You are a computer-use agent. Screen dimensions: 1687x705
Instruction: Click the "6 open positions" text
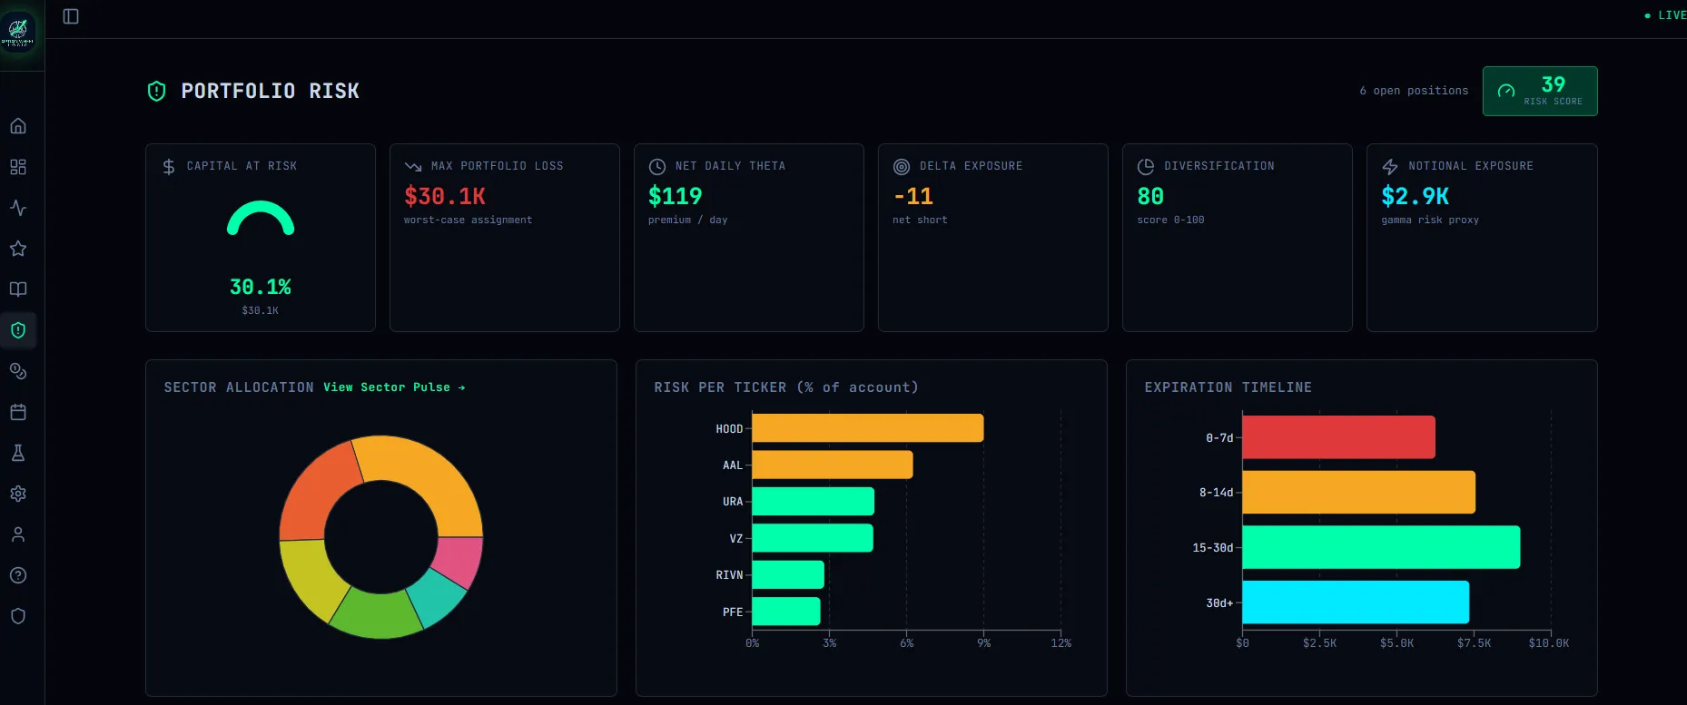pos(1414,91)
